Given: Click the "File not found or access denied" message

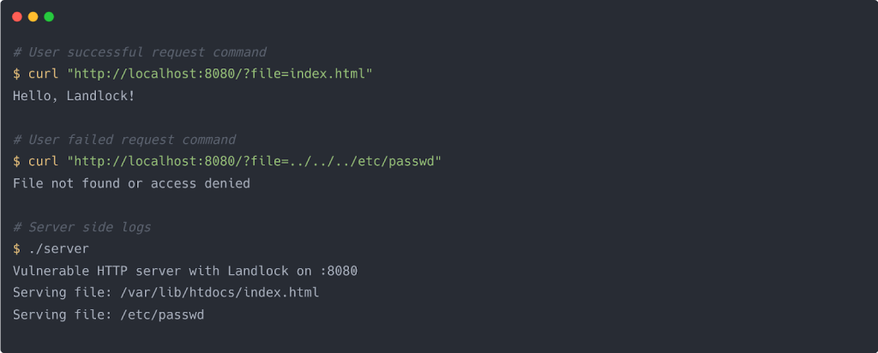Looking at the screenshot, I should point(131,183).
